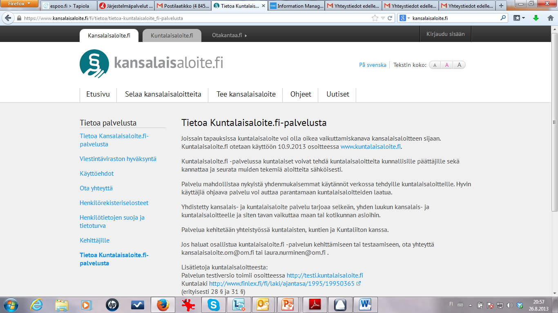Switch to Firefox in the taskbar
Image resolution: width=558 pixels, height=313 pixels.
click(163, 304)
